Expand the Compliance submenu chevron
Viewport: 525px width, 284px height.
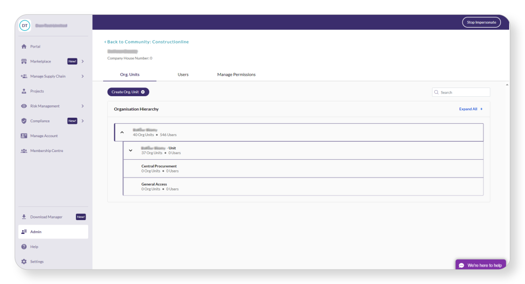tap(83, 121)
